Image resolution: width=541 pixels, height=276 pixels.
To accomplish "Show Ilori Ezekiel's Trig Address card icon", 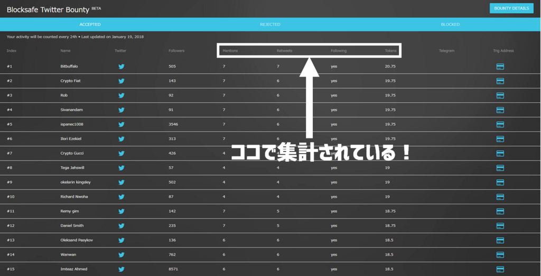I will [x=500, y=139].
